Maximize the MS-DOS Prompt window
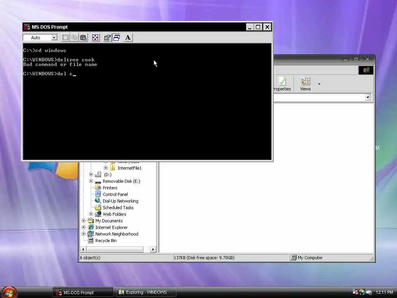 [x=258, y=27]
